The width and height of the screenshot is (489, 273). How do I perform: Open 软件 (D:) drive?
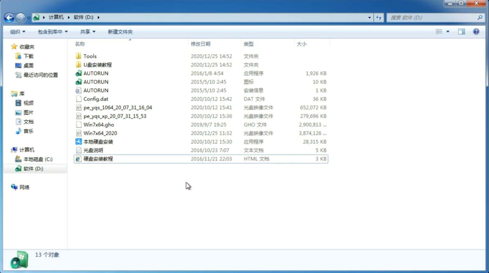(x=33, y=168)
